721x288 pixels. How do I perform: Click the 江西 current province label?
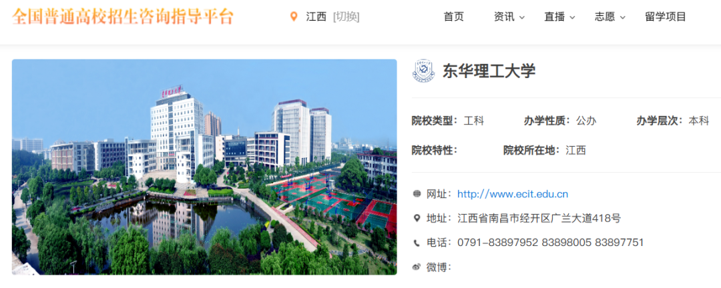coord(316,17)
